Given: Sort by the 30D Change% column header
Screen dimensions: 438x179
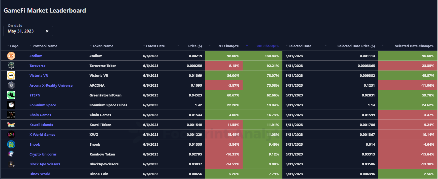Looking at the screenshot, I should tap(267, 46).
